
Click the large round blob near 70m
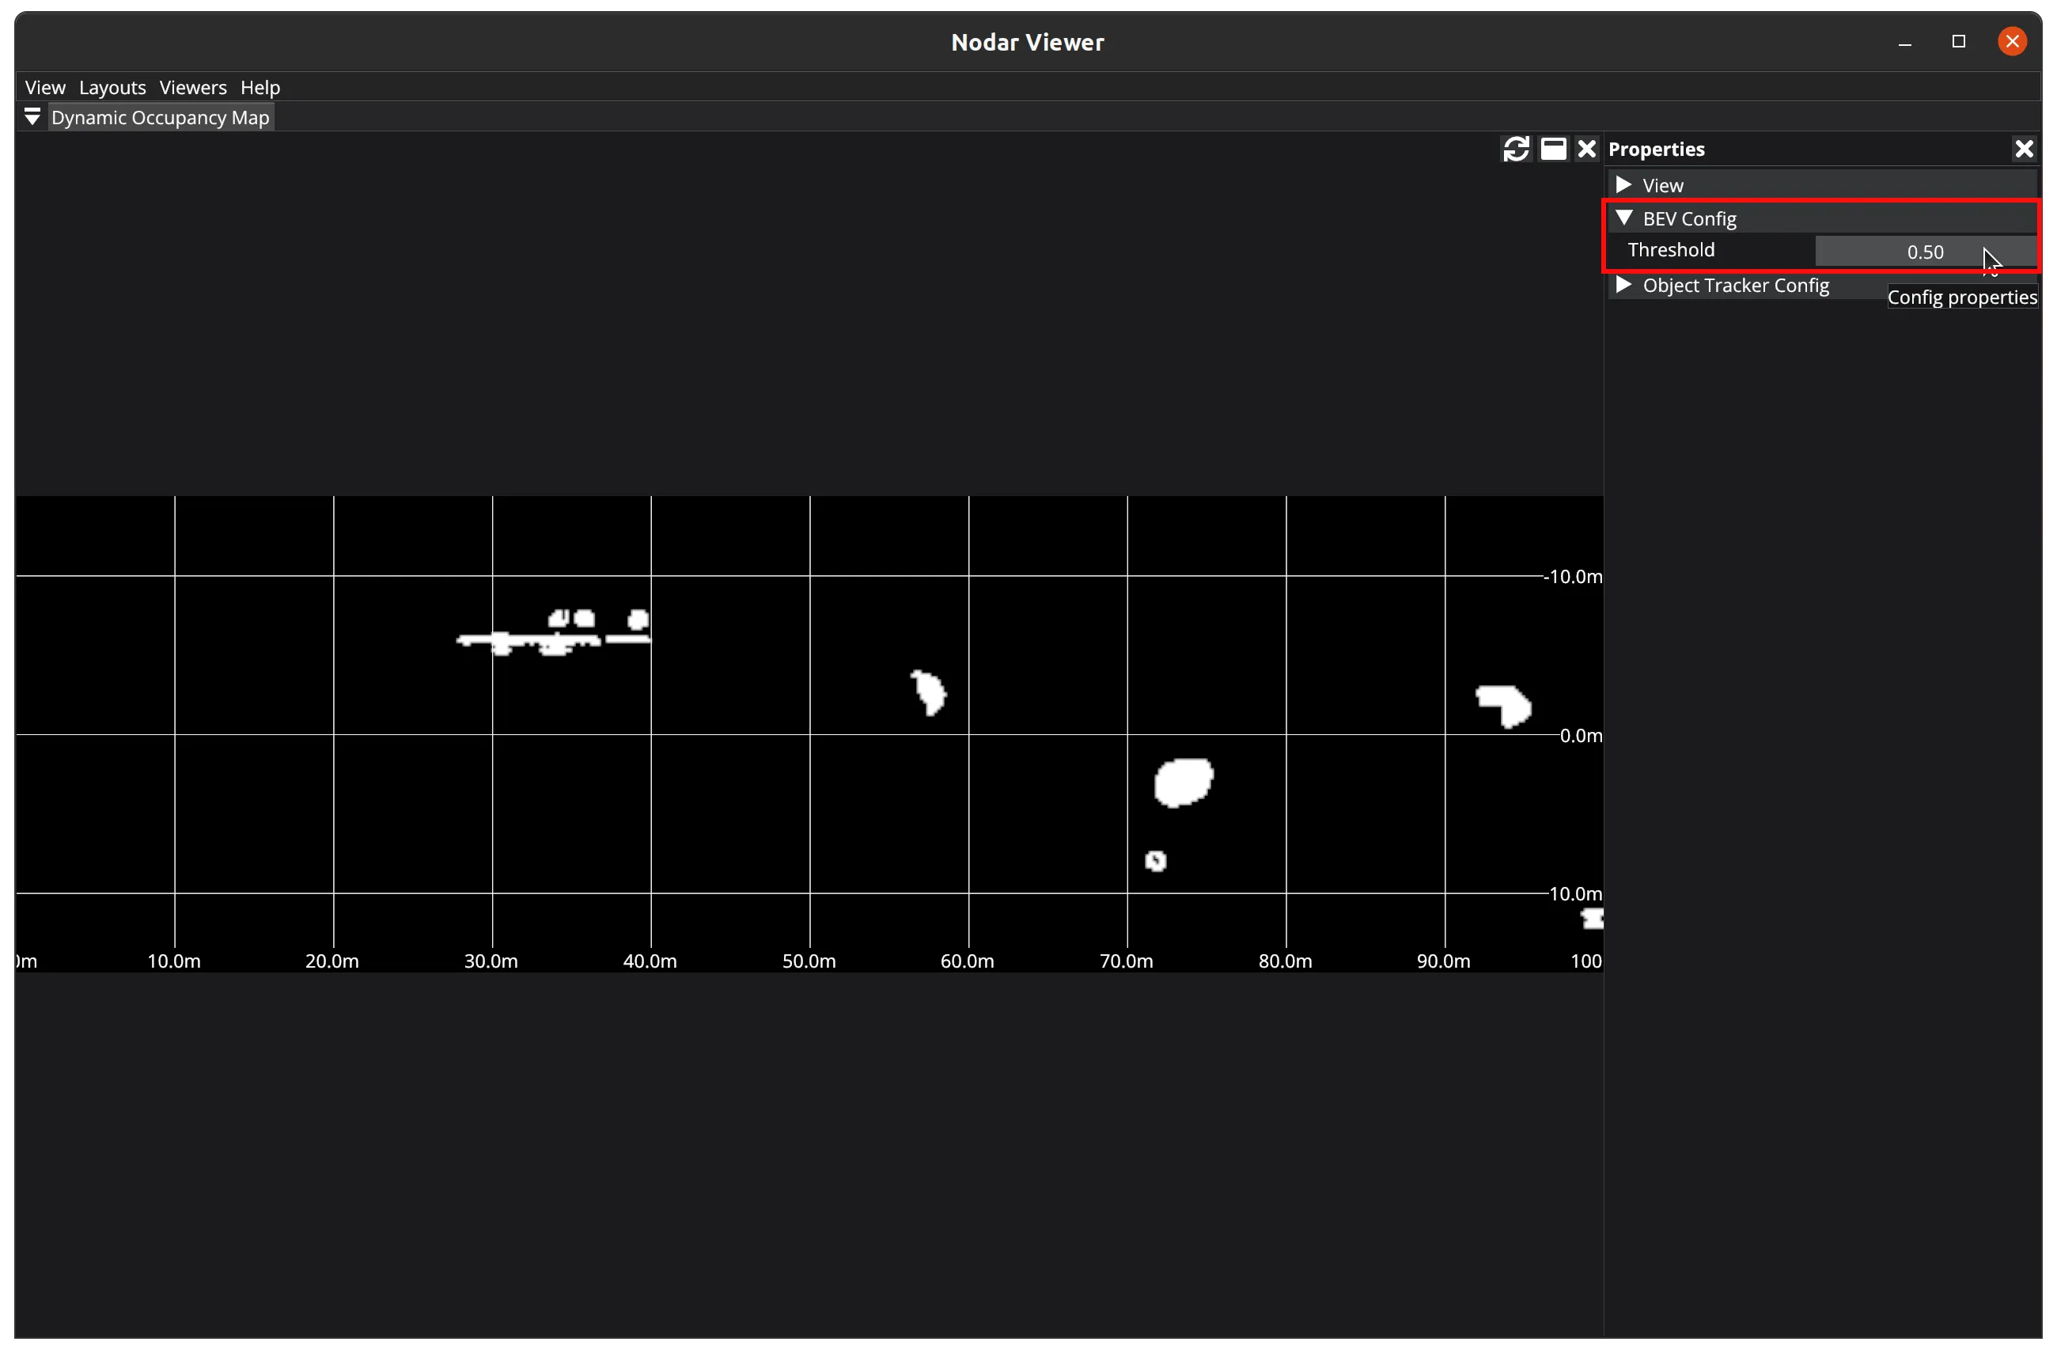point(1184,783)
